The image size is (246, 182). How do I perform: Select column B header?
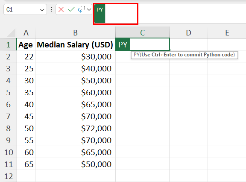pos(75,33)
